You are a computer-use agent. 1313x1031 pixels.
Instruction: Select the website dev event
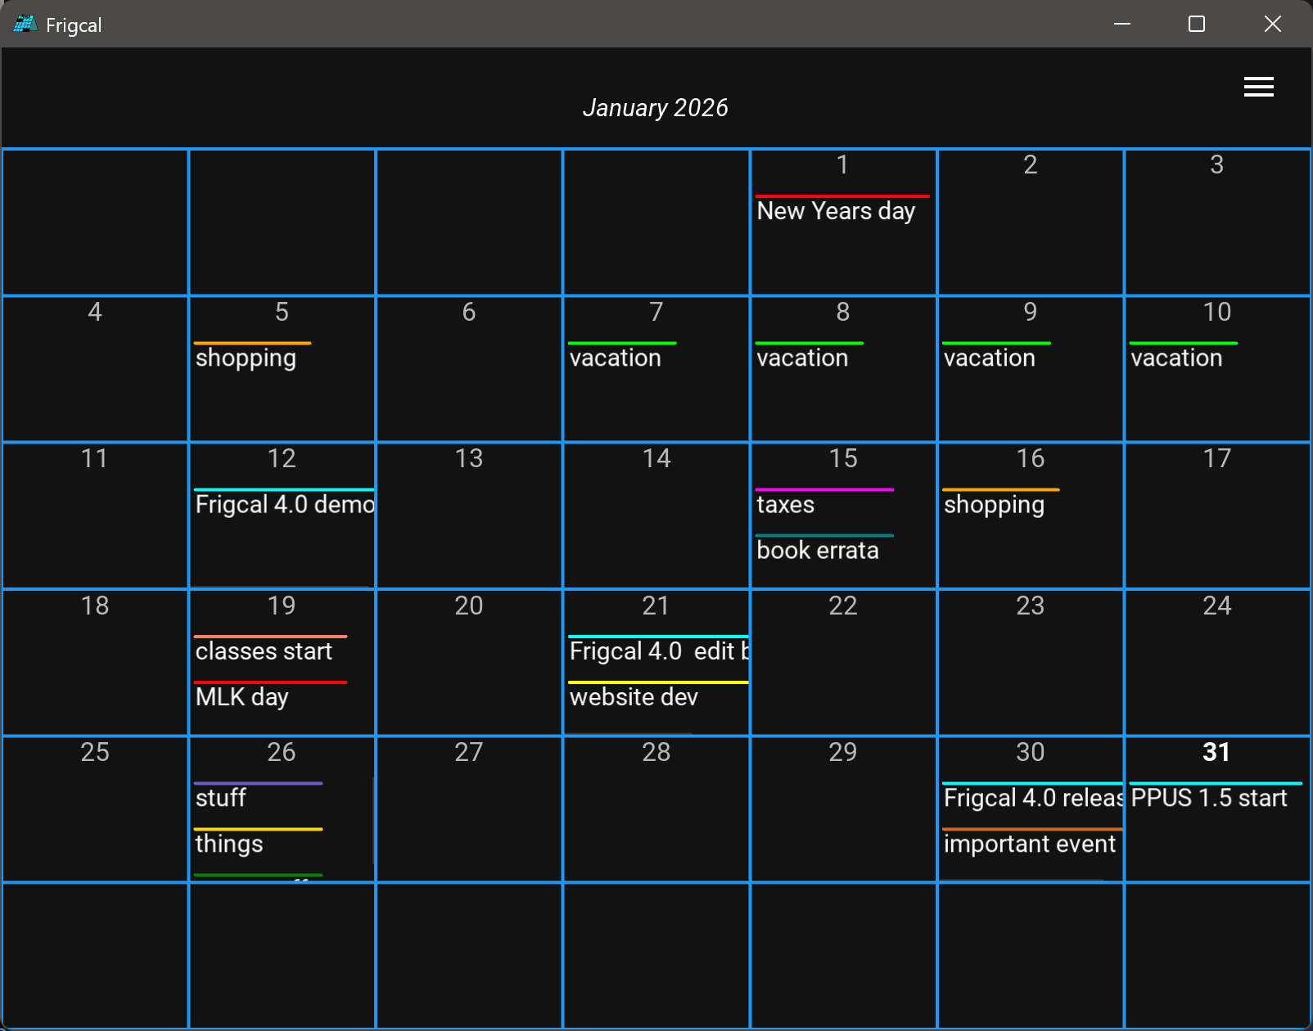click(634, 697)
